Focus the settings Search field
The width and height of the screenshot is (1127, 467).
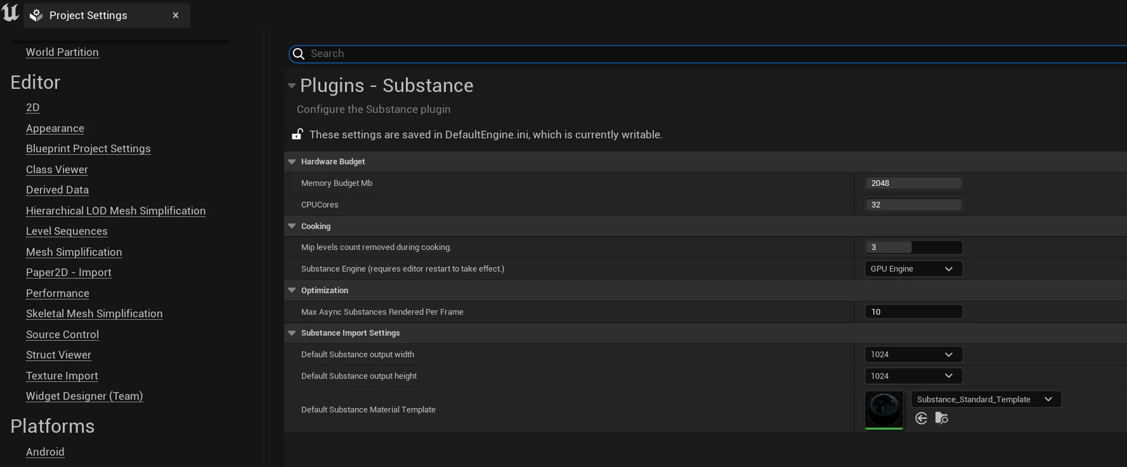pos(708,54)
